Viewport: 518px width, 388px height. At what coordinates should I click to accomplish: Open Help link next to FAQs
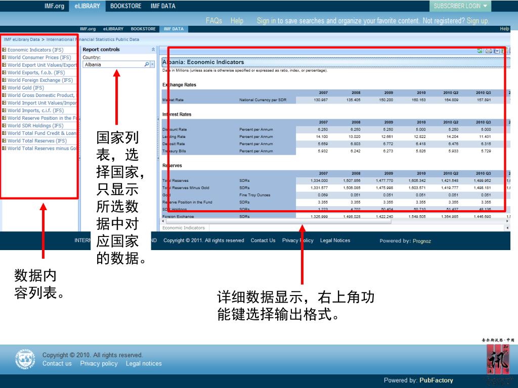237,21
